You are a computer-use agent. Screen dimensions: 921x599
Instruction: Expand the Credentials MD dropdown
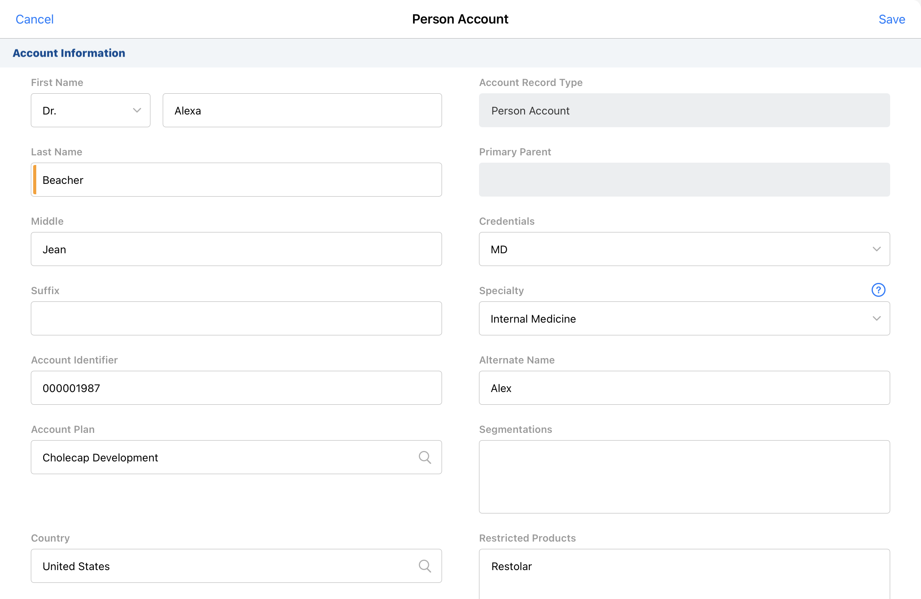click(x=684, y=249)
